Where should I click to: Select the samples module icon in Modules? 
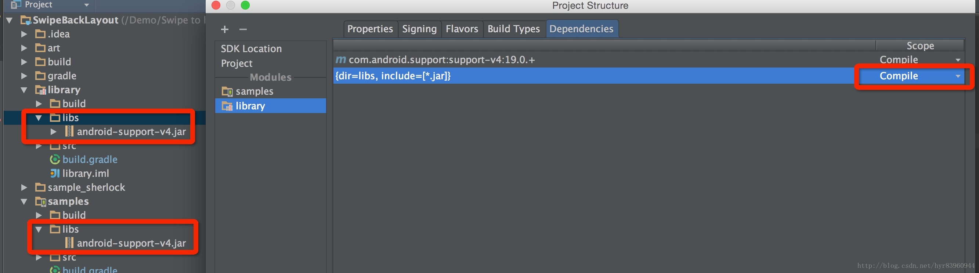(227, 91)
